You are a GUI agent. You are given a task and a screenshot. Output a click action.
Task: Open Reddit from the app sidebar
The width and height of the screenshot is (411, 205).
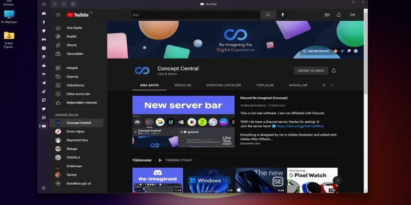(x=44, y=66)
